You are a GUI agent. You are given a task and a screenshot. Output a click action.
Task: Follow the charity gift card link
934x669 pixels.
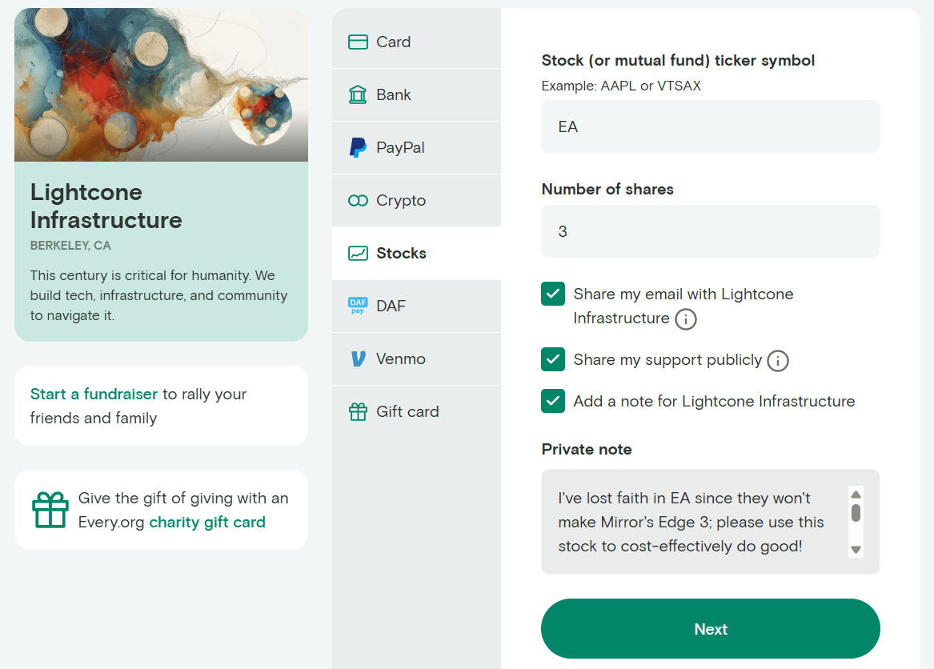[x=206, y=522]
